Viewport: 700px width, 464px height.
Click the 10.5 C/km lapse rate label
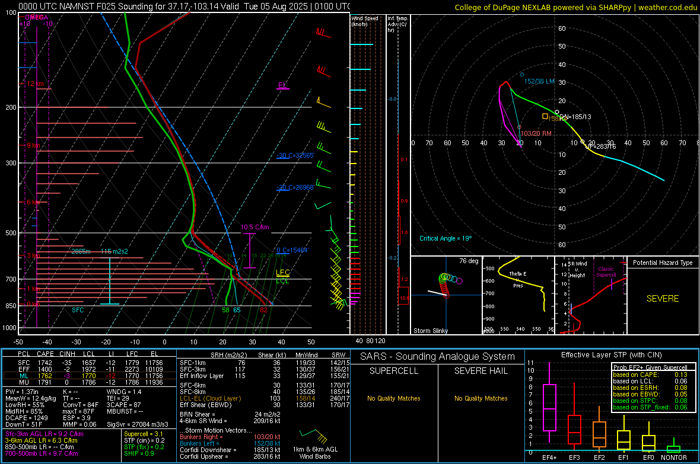pos(255,227)
